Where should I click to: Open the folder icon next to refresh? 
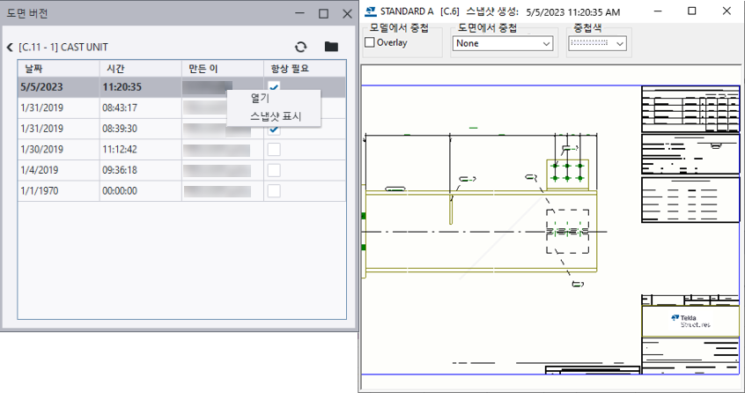pyautogui.click(x=331, y=47)
